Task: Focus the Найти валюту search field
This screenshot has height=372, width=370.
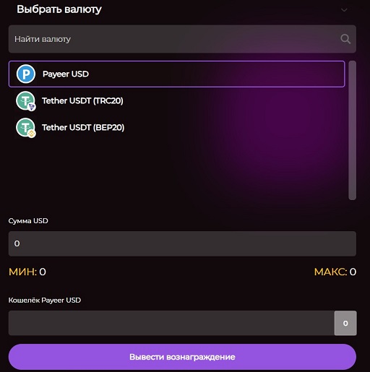Action: (x=182, y=39)
